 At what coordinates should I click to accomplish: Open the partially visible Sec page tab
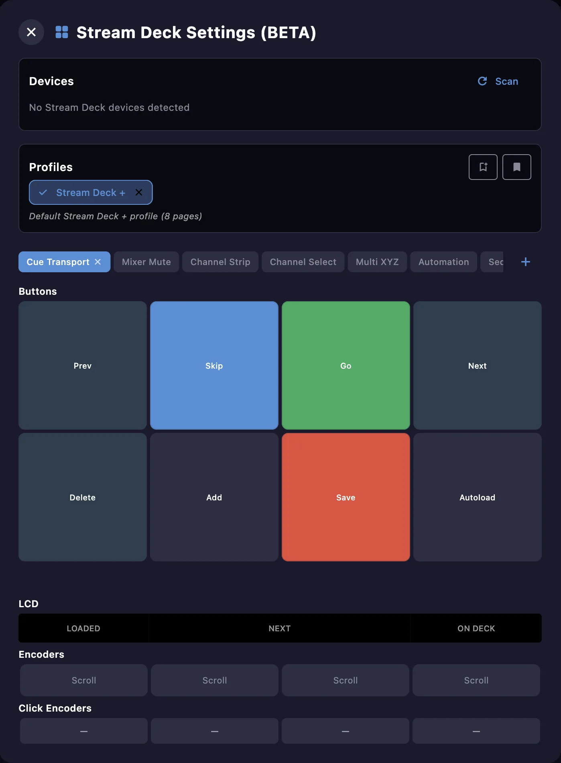click(x=492, y=262)
